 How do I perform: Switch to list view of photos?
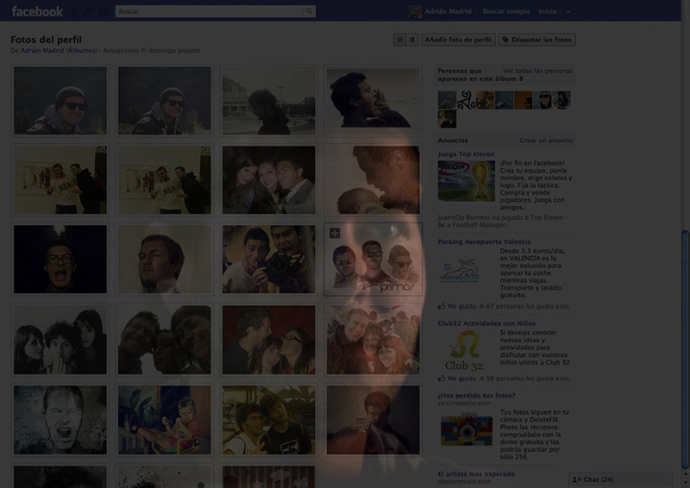pos(411,40)
